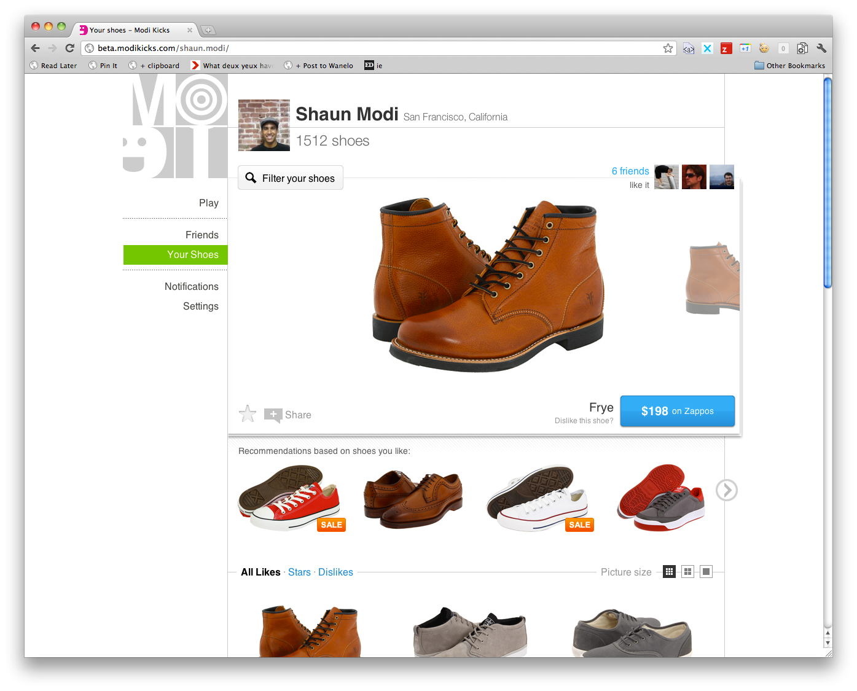Click the Google +1 toolbar icon
This screenshot has width=857, height=691.
click(745, 48)
